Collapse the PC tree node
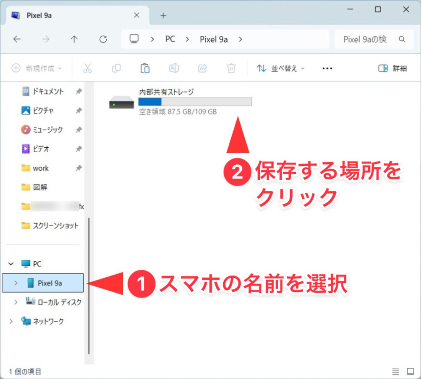The image size is (422, 379). click(x=11, y=264)
